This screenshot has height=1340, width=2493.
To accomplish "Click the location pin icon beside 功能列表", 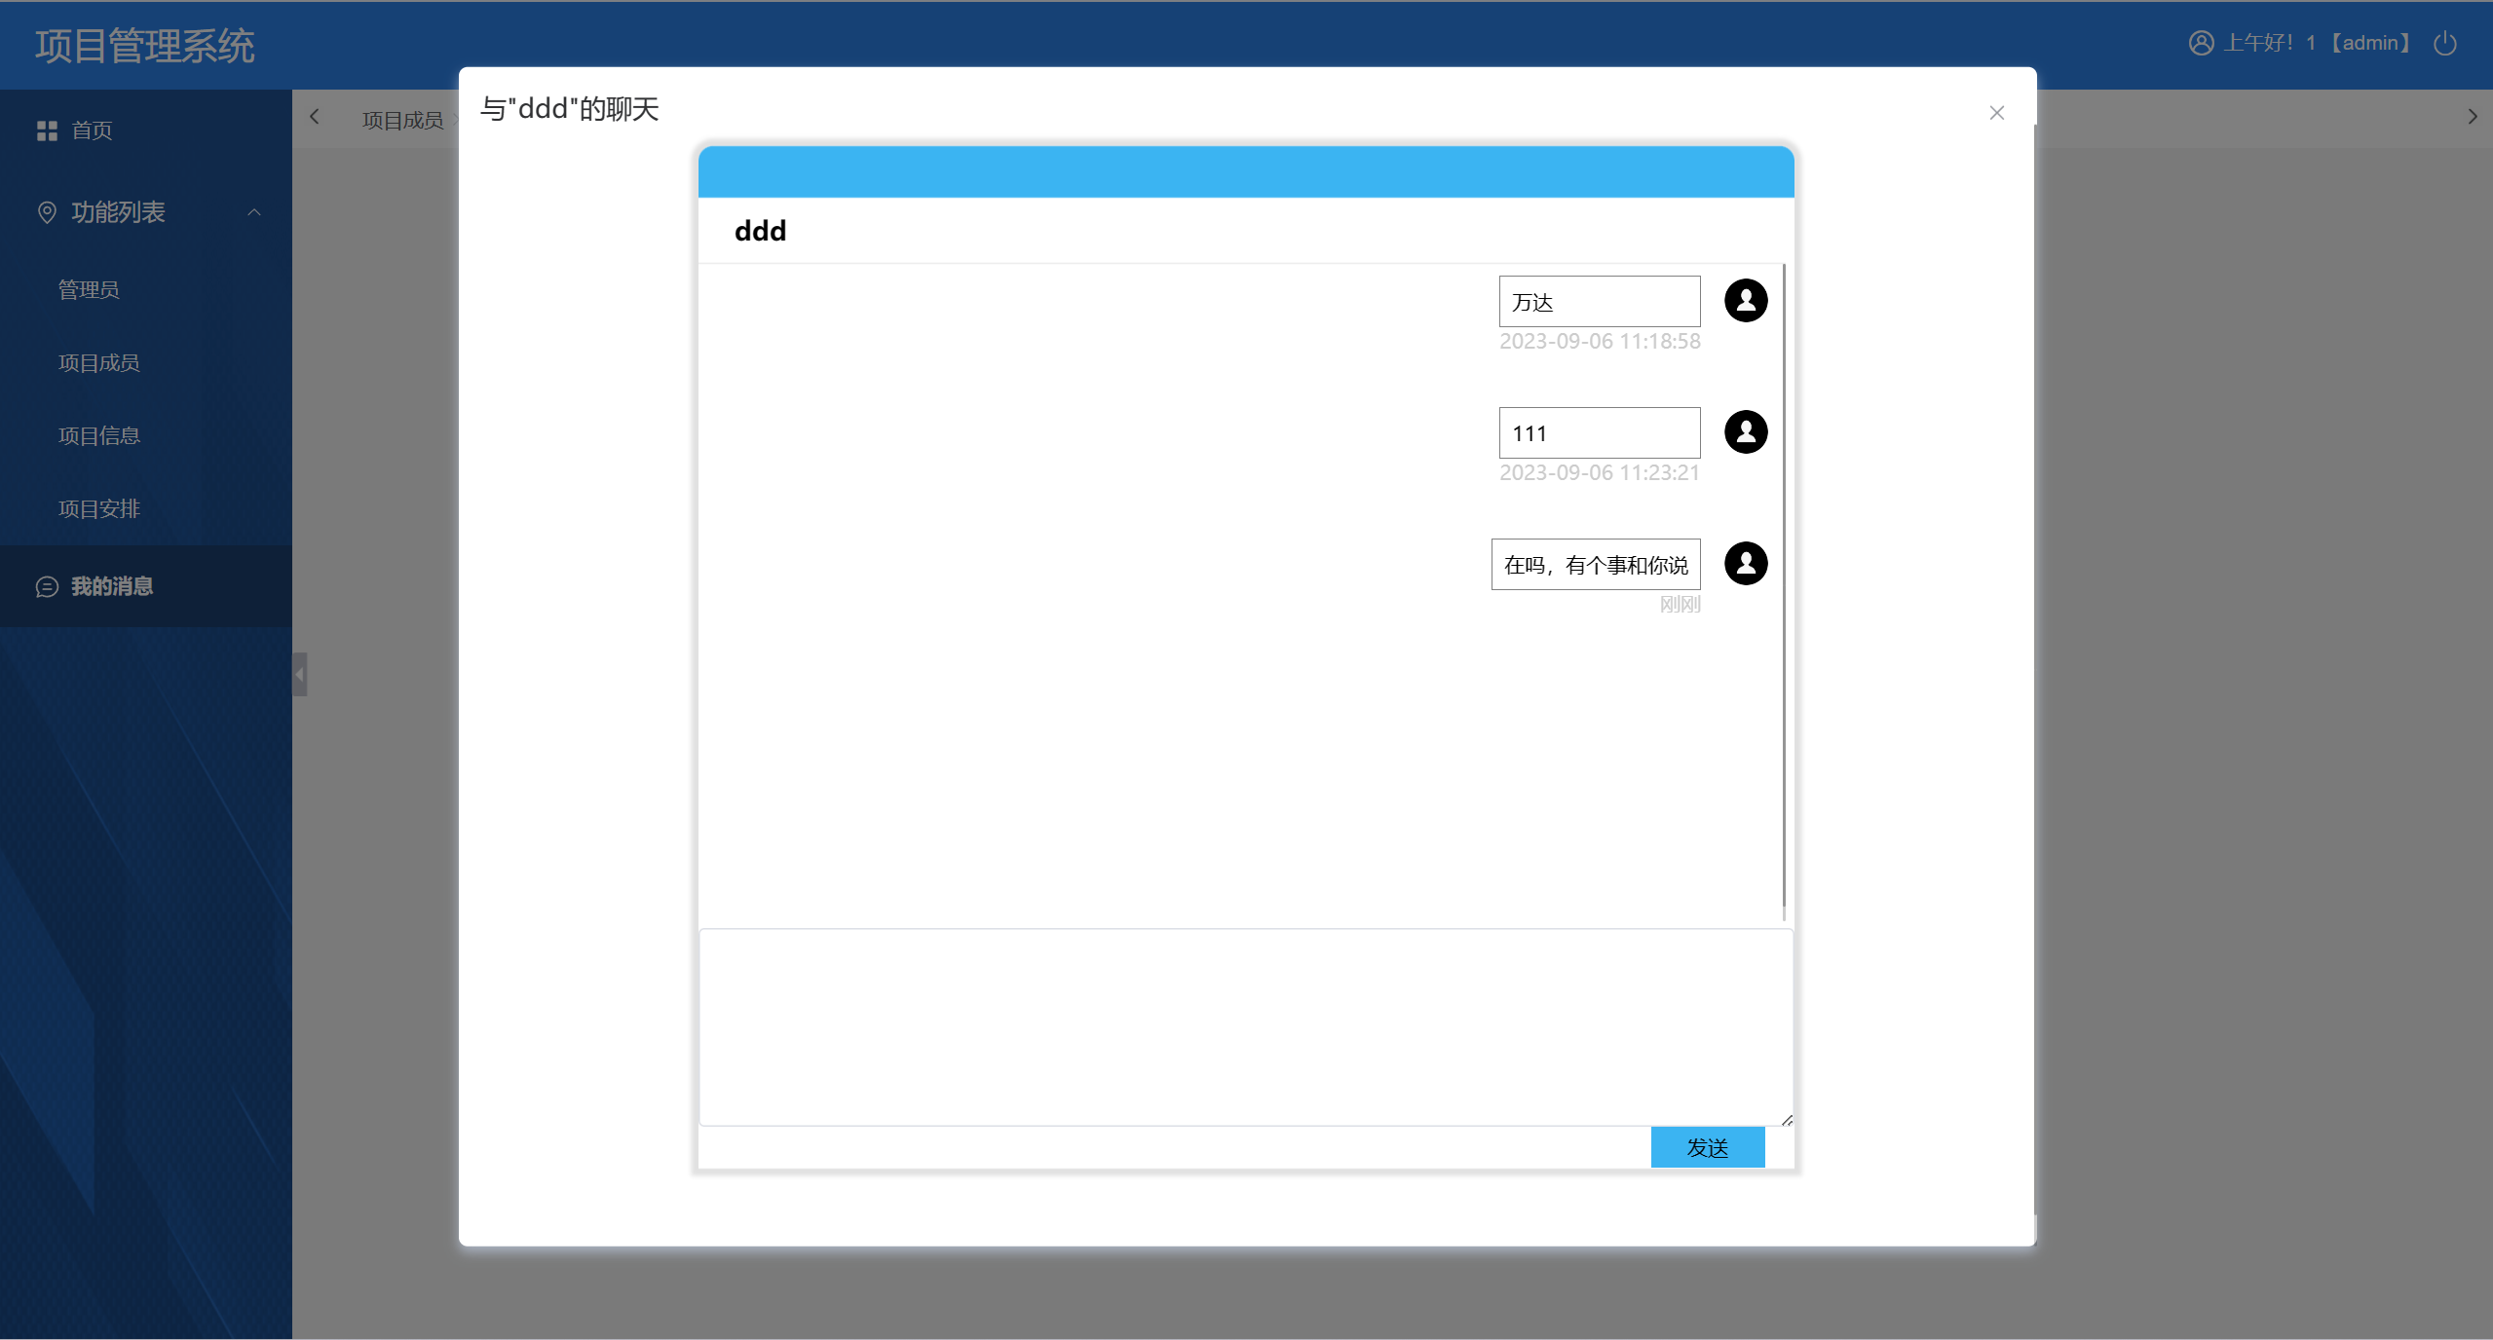I will tap(47, 212).
